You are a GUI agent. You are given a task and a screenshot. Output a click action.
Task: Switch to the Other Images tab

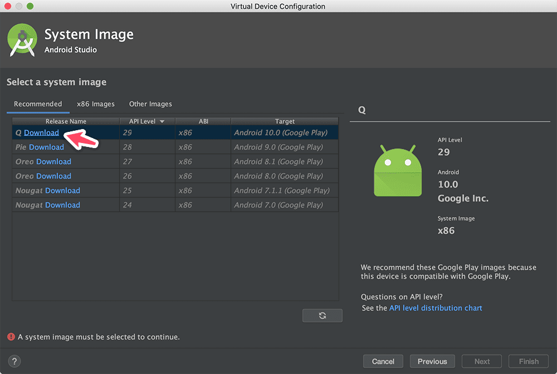point(150,104)
